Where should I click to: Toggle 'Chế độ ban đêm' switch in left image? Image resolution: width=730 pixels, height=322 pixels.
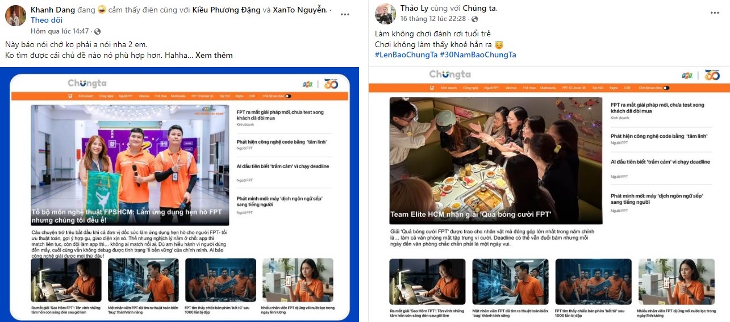pos(288,97)
